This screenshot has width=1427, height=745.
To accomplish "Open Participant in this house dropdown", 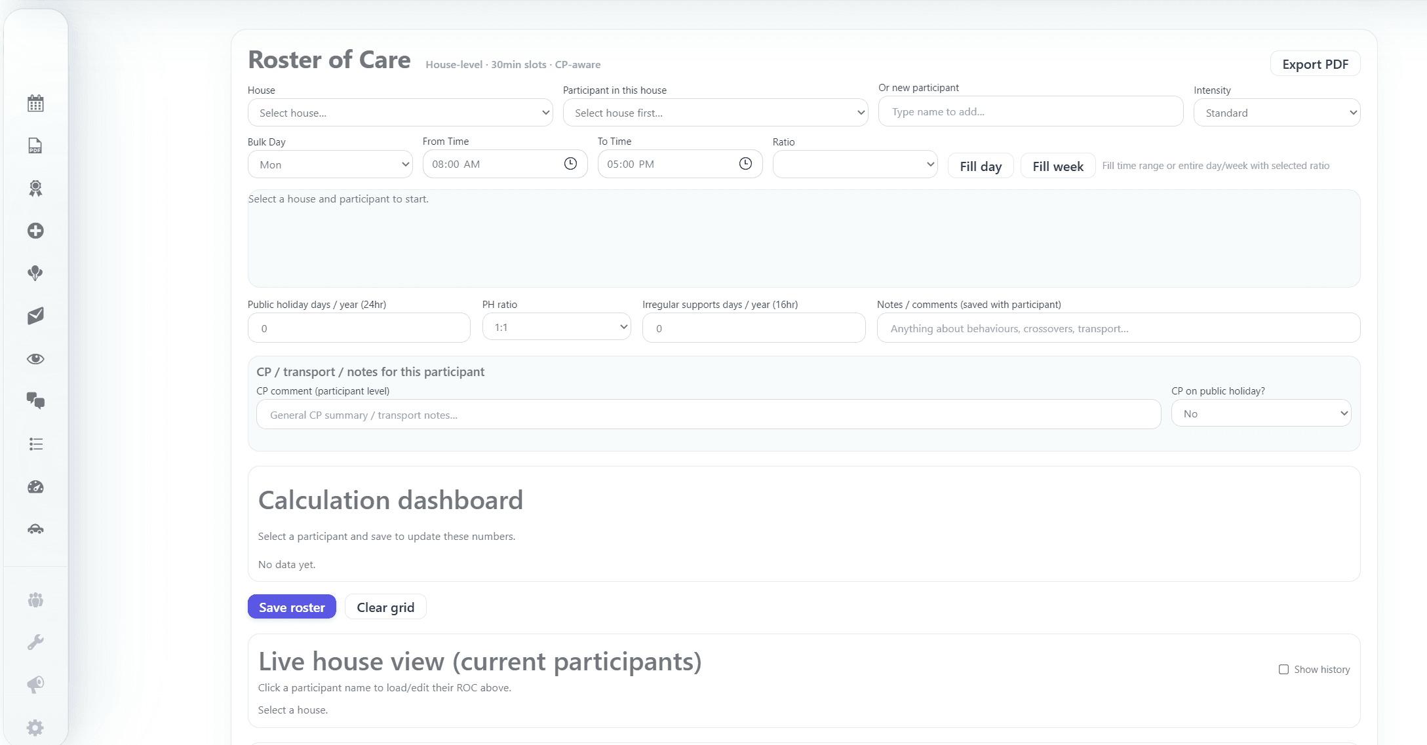I will point(716,113).
